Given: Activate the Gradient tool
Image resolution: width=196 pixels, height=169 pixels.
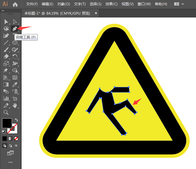Looking at the screenshot, I should tap(6, 85).
